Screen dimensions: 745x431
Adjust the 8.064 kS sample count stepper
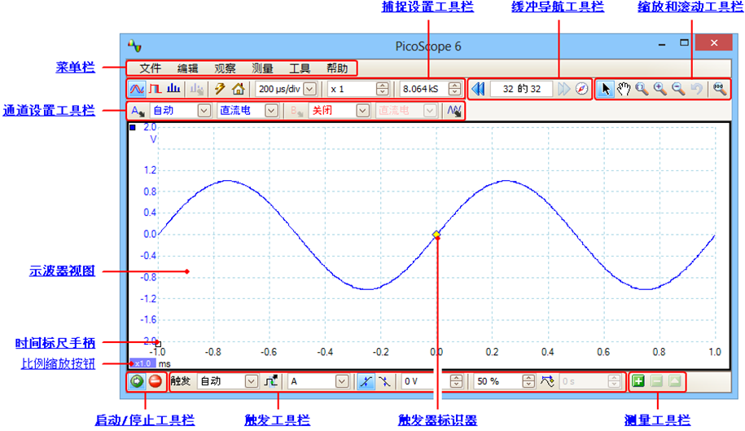pyautogui.click(x=454, y=89)
